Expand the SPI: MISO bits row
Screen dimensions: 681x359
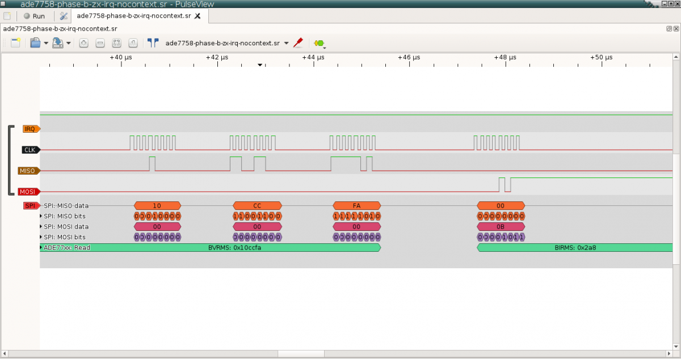point(41,216)
